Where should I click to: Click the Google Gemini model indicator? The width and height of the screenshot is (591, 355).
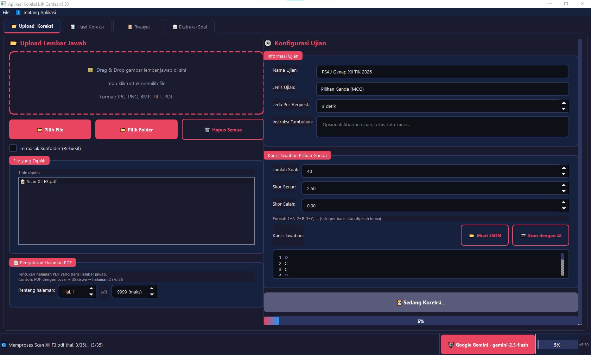pyautogui.click(x=488, y=345)
